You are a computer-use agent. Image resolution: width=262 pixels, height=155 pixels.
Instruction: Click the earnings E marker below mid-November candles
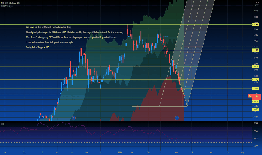[x=74, y=118]
